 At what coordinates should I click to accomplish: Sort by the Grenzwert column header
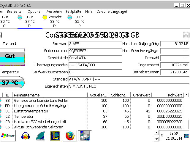coord(141,95)
